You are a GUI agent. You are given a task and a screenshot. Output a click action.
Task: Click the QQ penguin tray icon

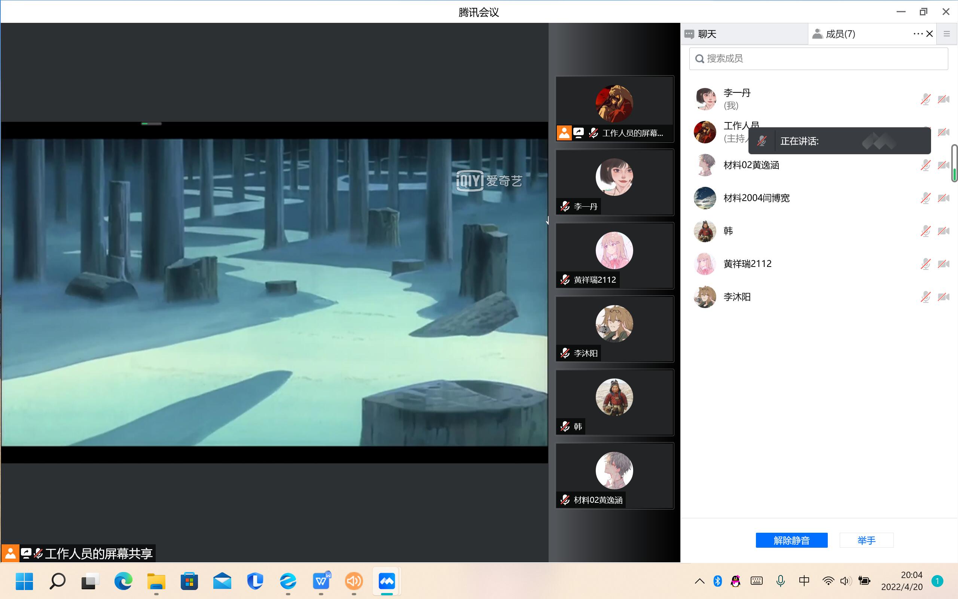[735, 581]
